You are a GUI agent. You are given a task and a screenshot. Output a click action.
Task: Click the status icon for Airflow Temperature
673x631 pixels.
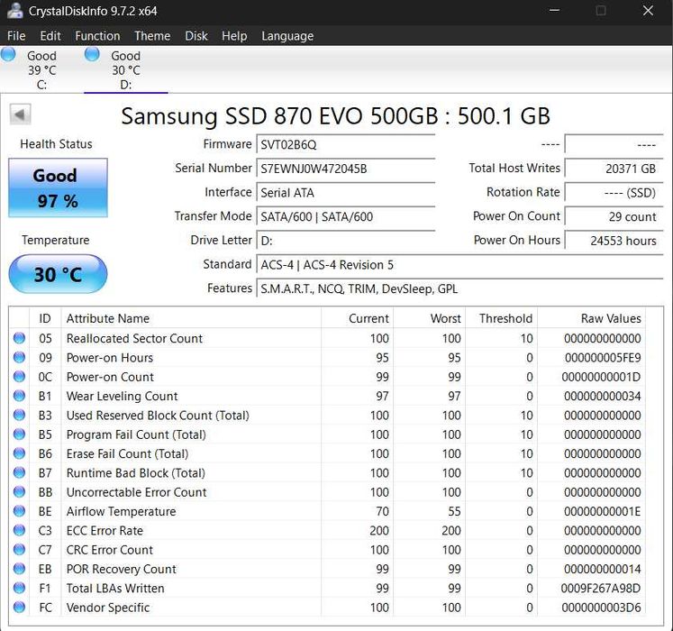19,511
